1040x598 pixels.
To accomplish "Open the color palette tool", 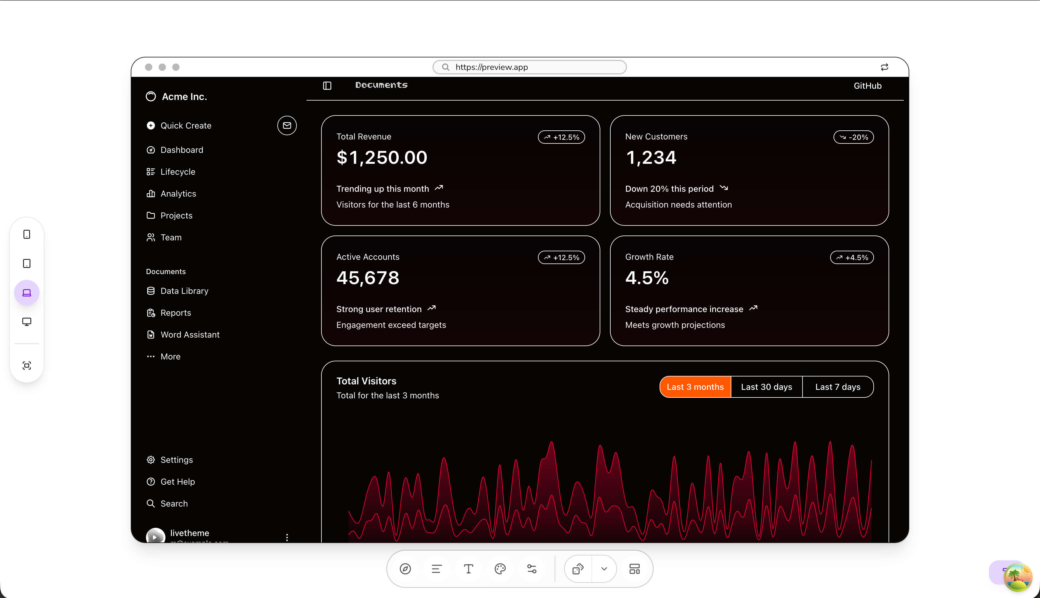I will 500,569.
